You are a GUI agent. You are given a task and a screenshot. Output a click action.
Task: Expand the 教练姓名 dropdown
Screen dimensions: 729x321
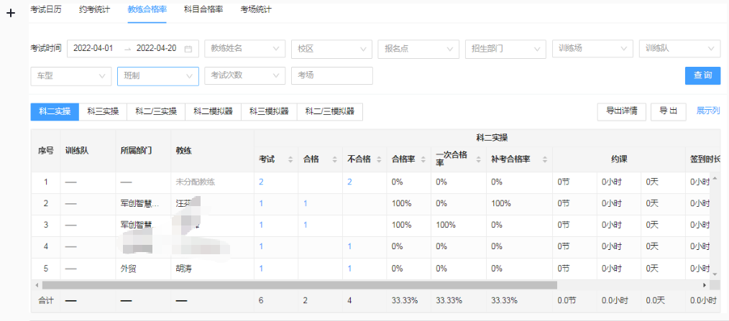point(244,49)
